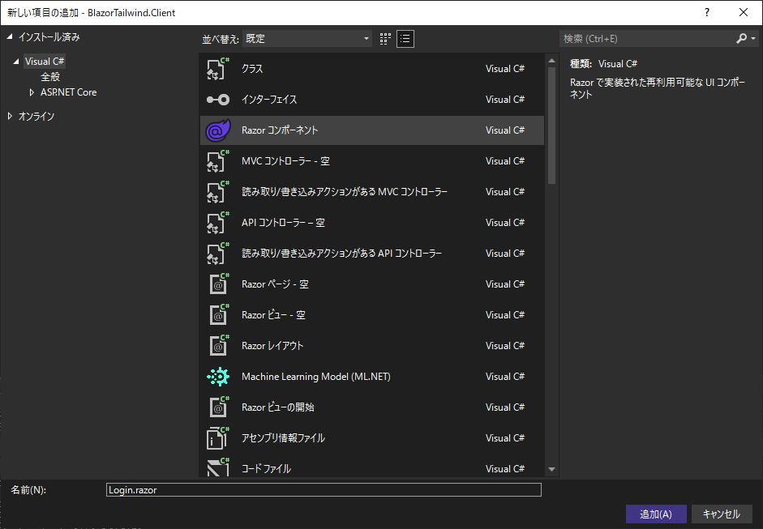Select the インターフェイス template icon
763x529 pixels.
pyautogui.click(x=217, y=100)
